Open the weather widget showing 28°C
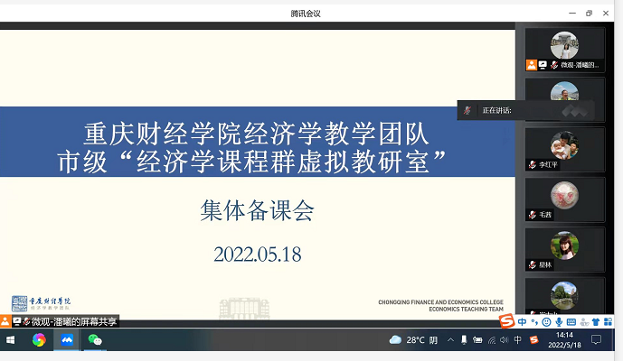The height and width of the screenshot is (361, 623). [414, 340]
